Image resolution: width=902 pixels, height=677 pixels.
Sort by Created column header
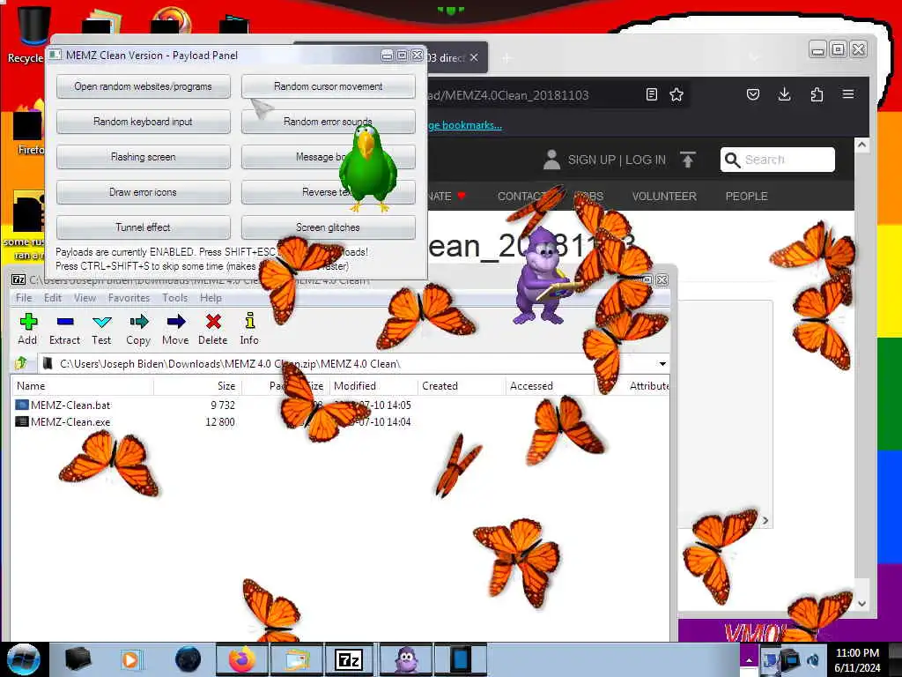tap(462, 386)
